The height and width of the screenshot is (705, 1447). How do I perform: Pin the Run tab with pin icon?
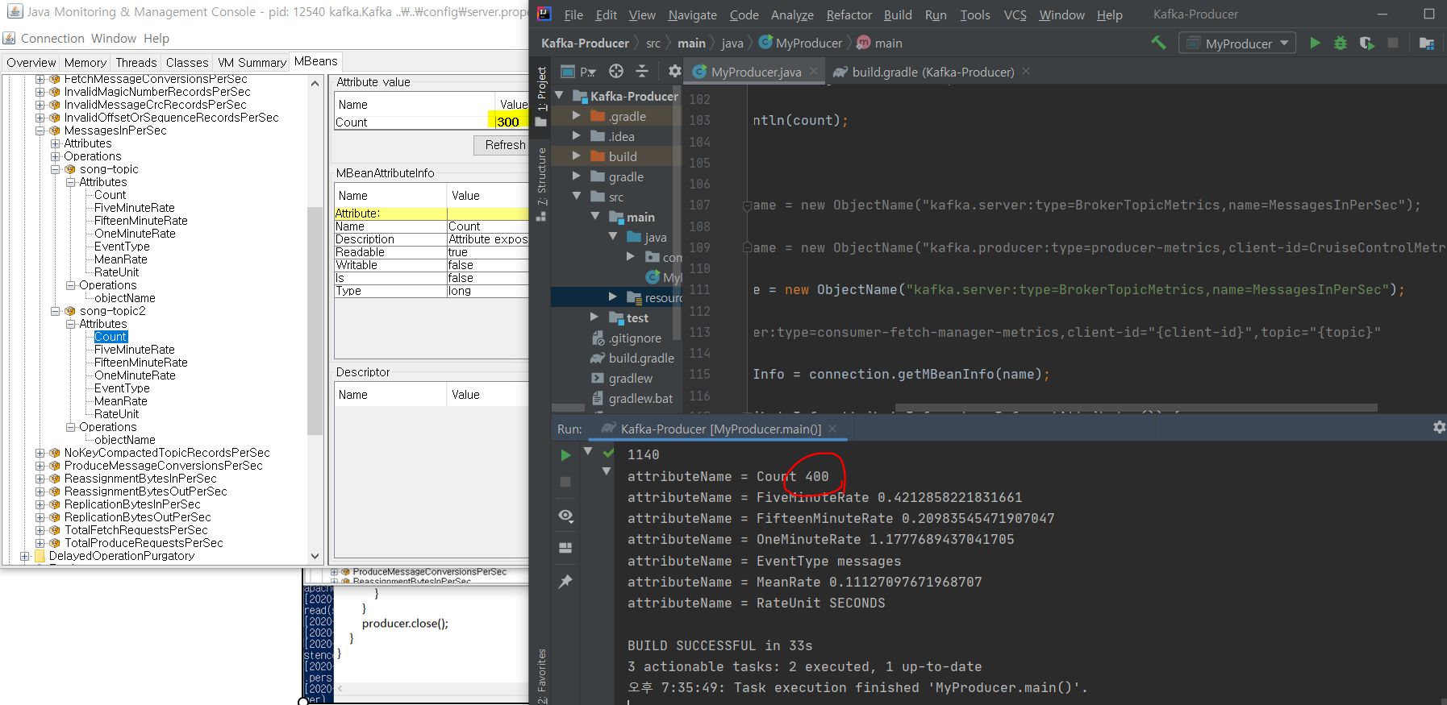pos(565,581)
